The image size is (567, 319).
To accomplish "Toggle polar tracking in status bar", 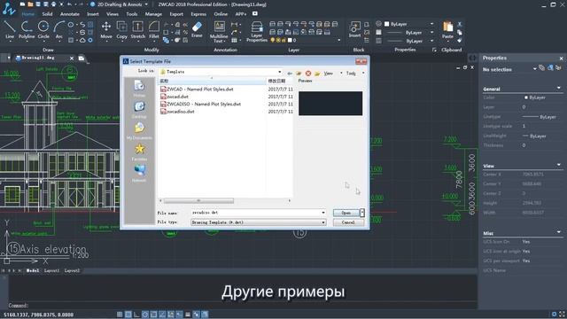I will (145, 315).
